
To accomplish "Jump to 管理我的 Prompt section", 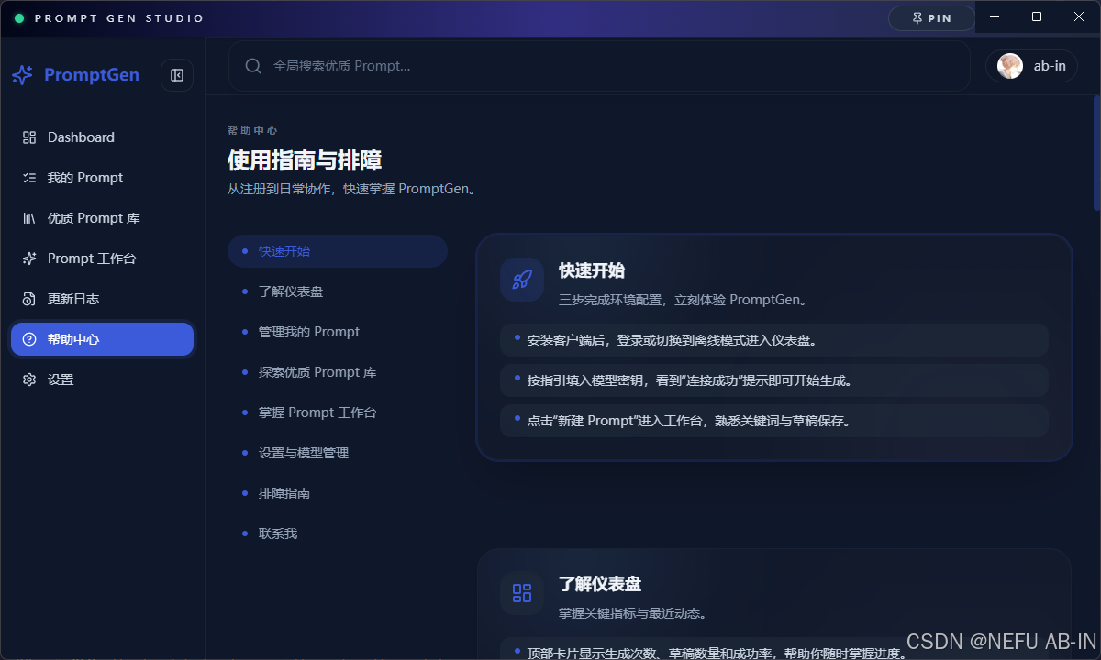I will (338, 332).
